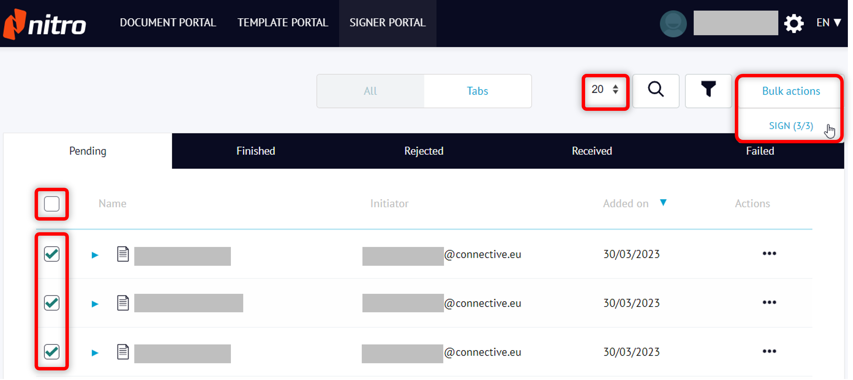The image size is (853, 380).
Task: Click the user avatar icon
Action: 673,24
